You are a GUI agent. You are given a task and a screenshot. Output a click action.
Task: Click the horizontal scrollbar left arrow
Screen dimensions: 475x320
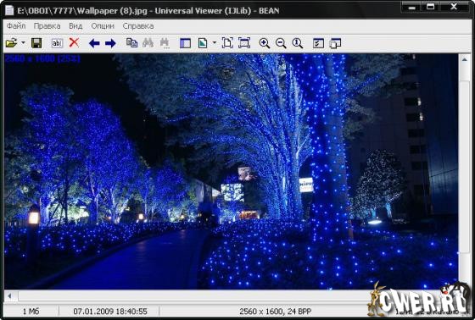click(10, 295)
